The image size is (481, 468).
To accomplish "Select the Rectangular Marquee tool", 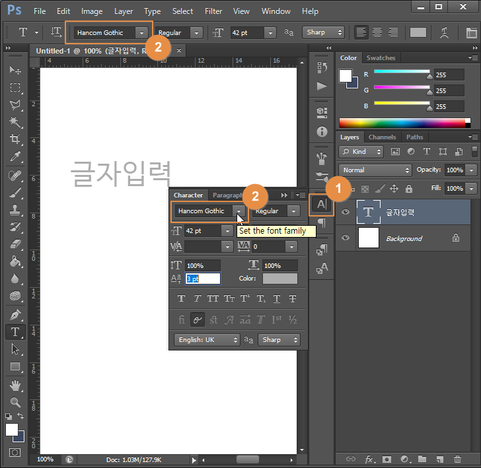I will tap(15, 88).
